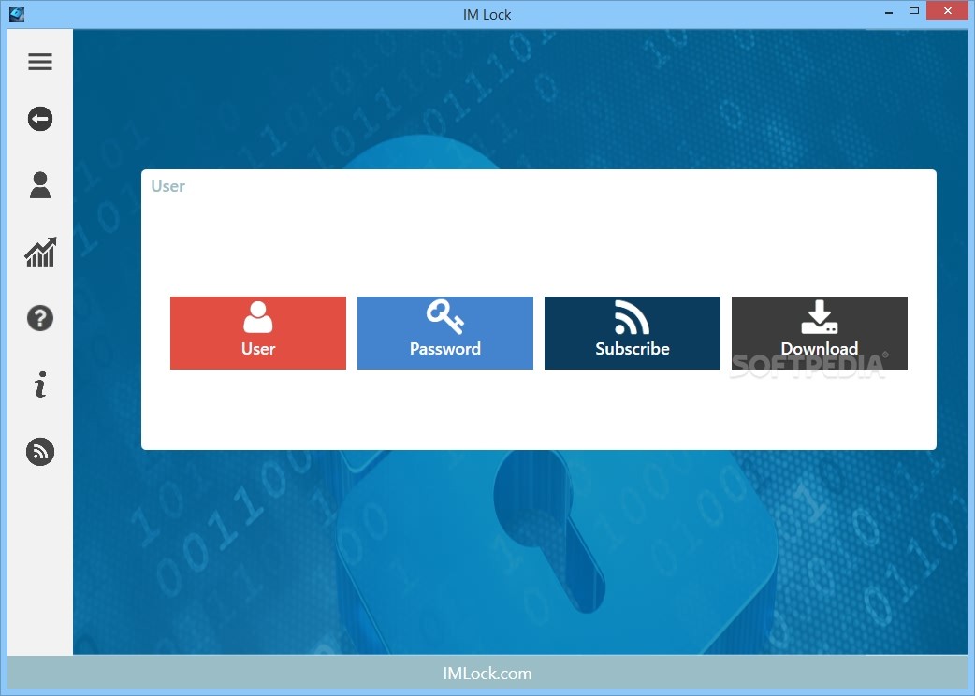Click the back arrow sidebar icon

coord(40,119)
